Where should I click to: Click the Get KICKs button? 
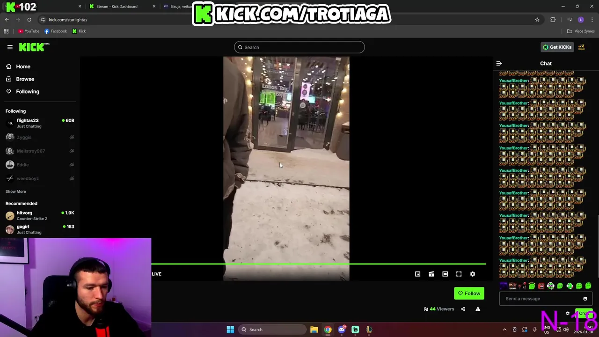point(557,47)
